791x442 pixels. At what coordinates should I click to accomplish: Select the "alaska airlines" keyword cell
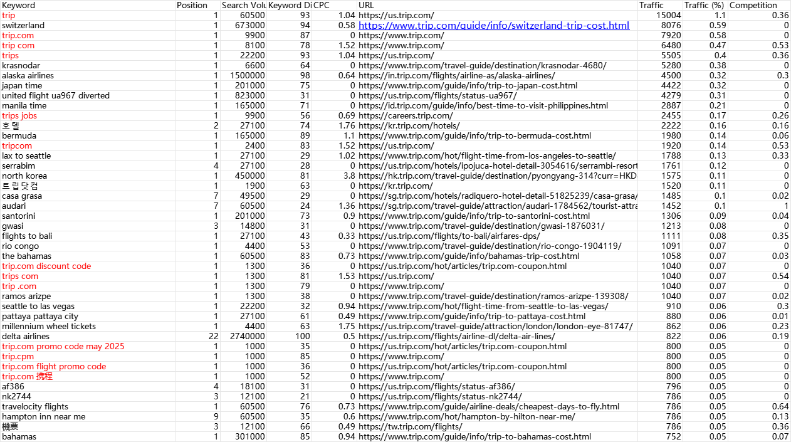point(28,76)
